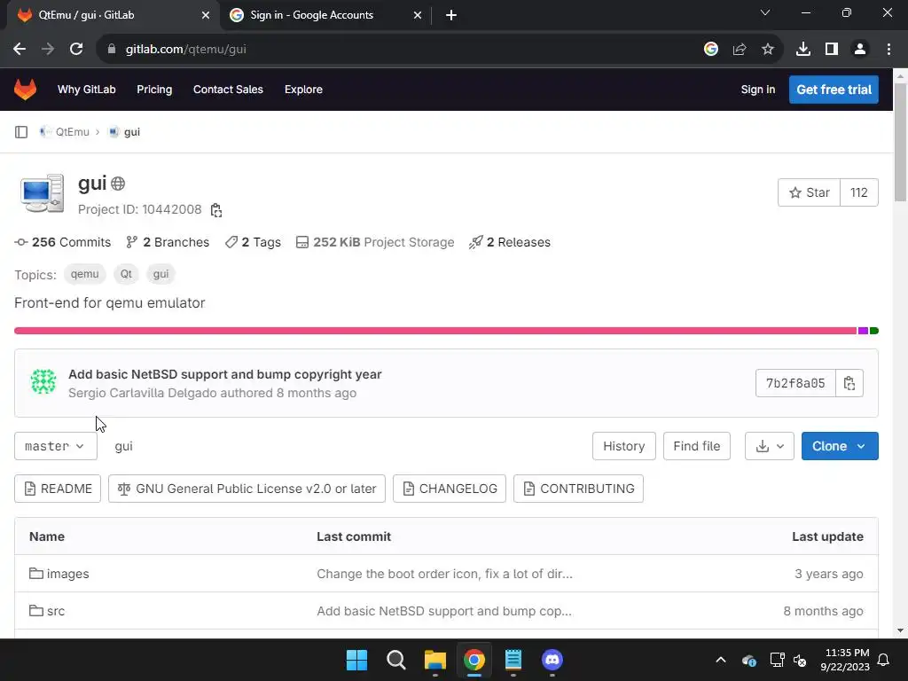This screenshot has height=681, width=908.
Task: Reload the page
Action: [x=76, y=50]
